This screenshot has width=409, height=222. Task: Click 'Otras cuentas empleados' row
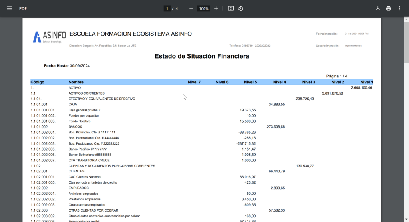[x=87, y=205]
